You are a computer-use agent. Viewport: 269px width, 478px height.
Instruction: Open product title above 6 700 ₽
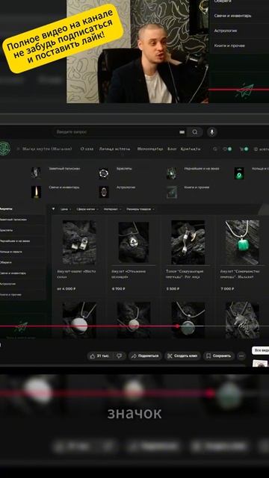129,274
